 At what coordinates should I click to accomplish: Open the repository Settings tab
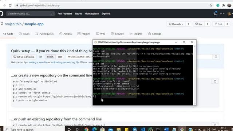(x=155, y=34)
